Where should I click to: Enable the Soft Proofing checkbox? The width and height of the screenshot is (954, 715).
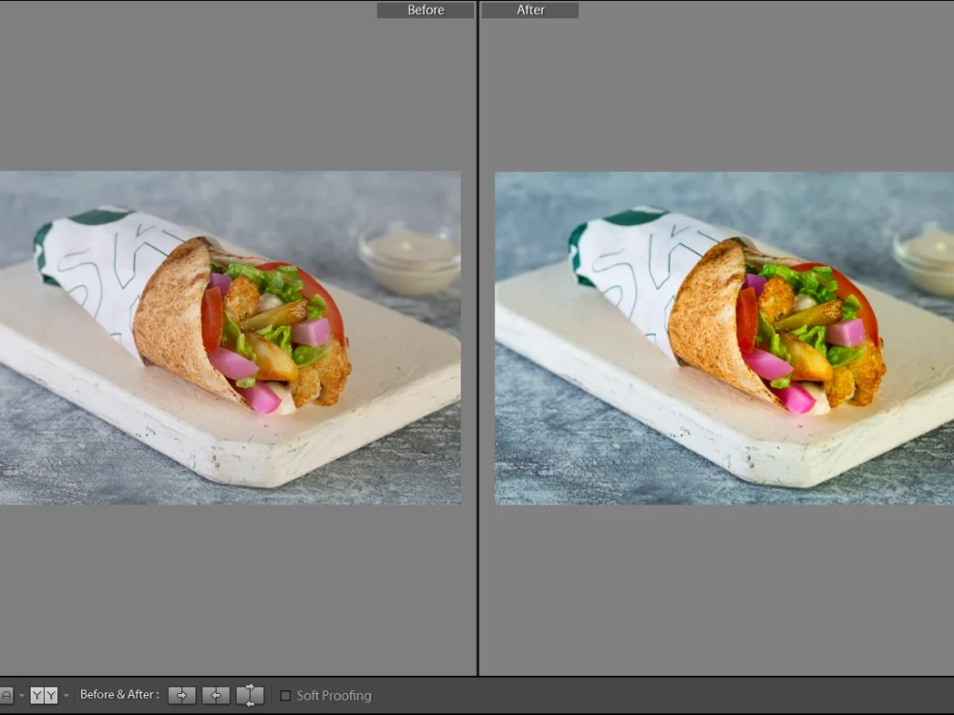pyautogui.click(x=285, y=695)
